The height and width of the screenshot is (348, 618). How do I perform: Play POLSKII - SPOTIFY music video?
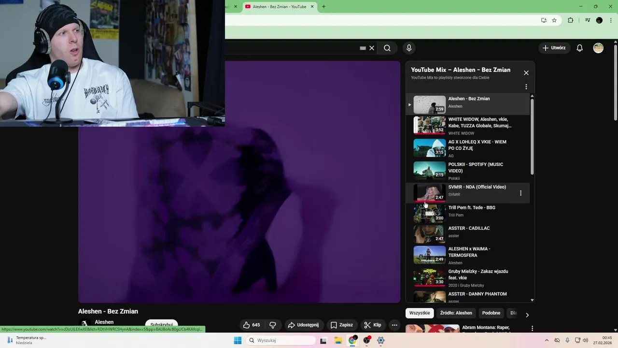(x=468, y=171)
